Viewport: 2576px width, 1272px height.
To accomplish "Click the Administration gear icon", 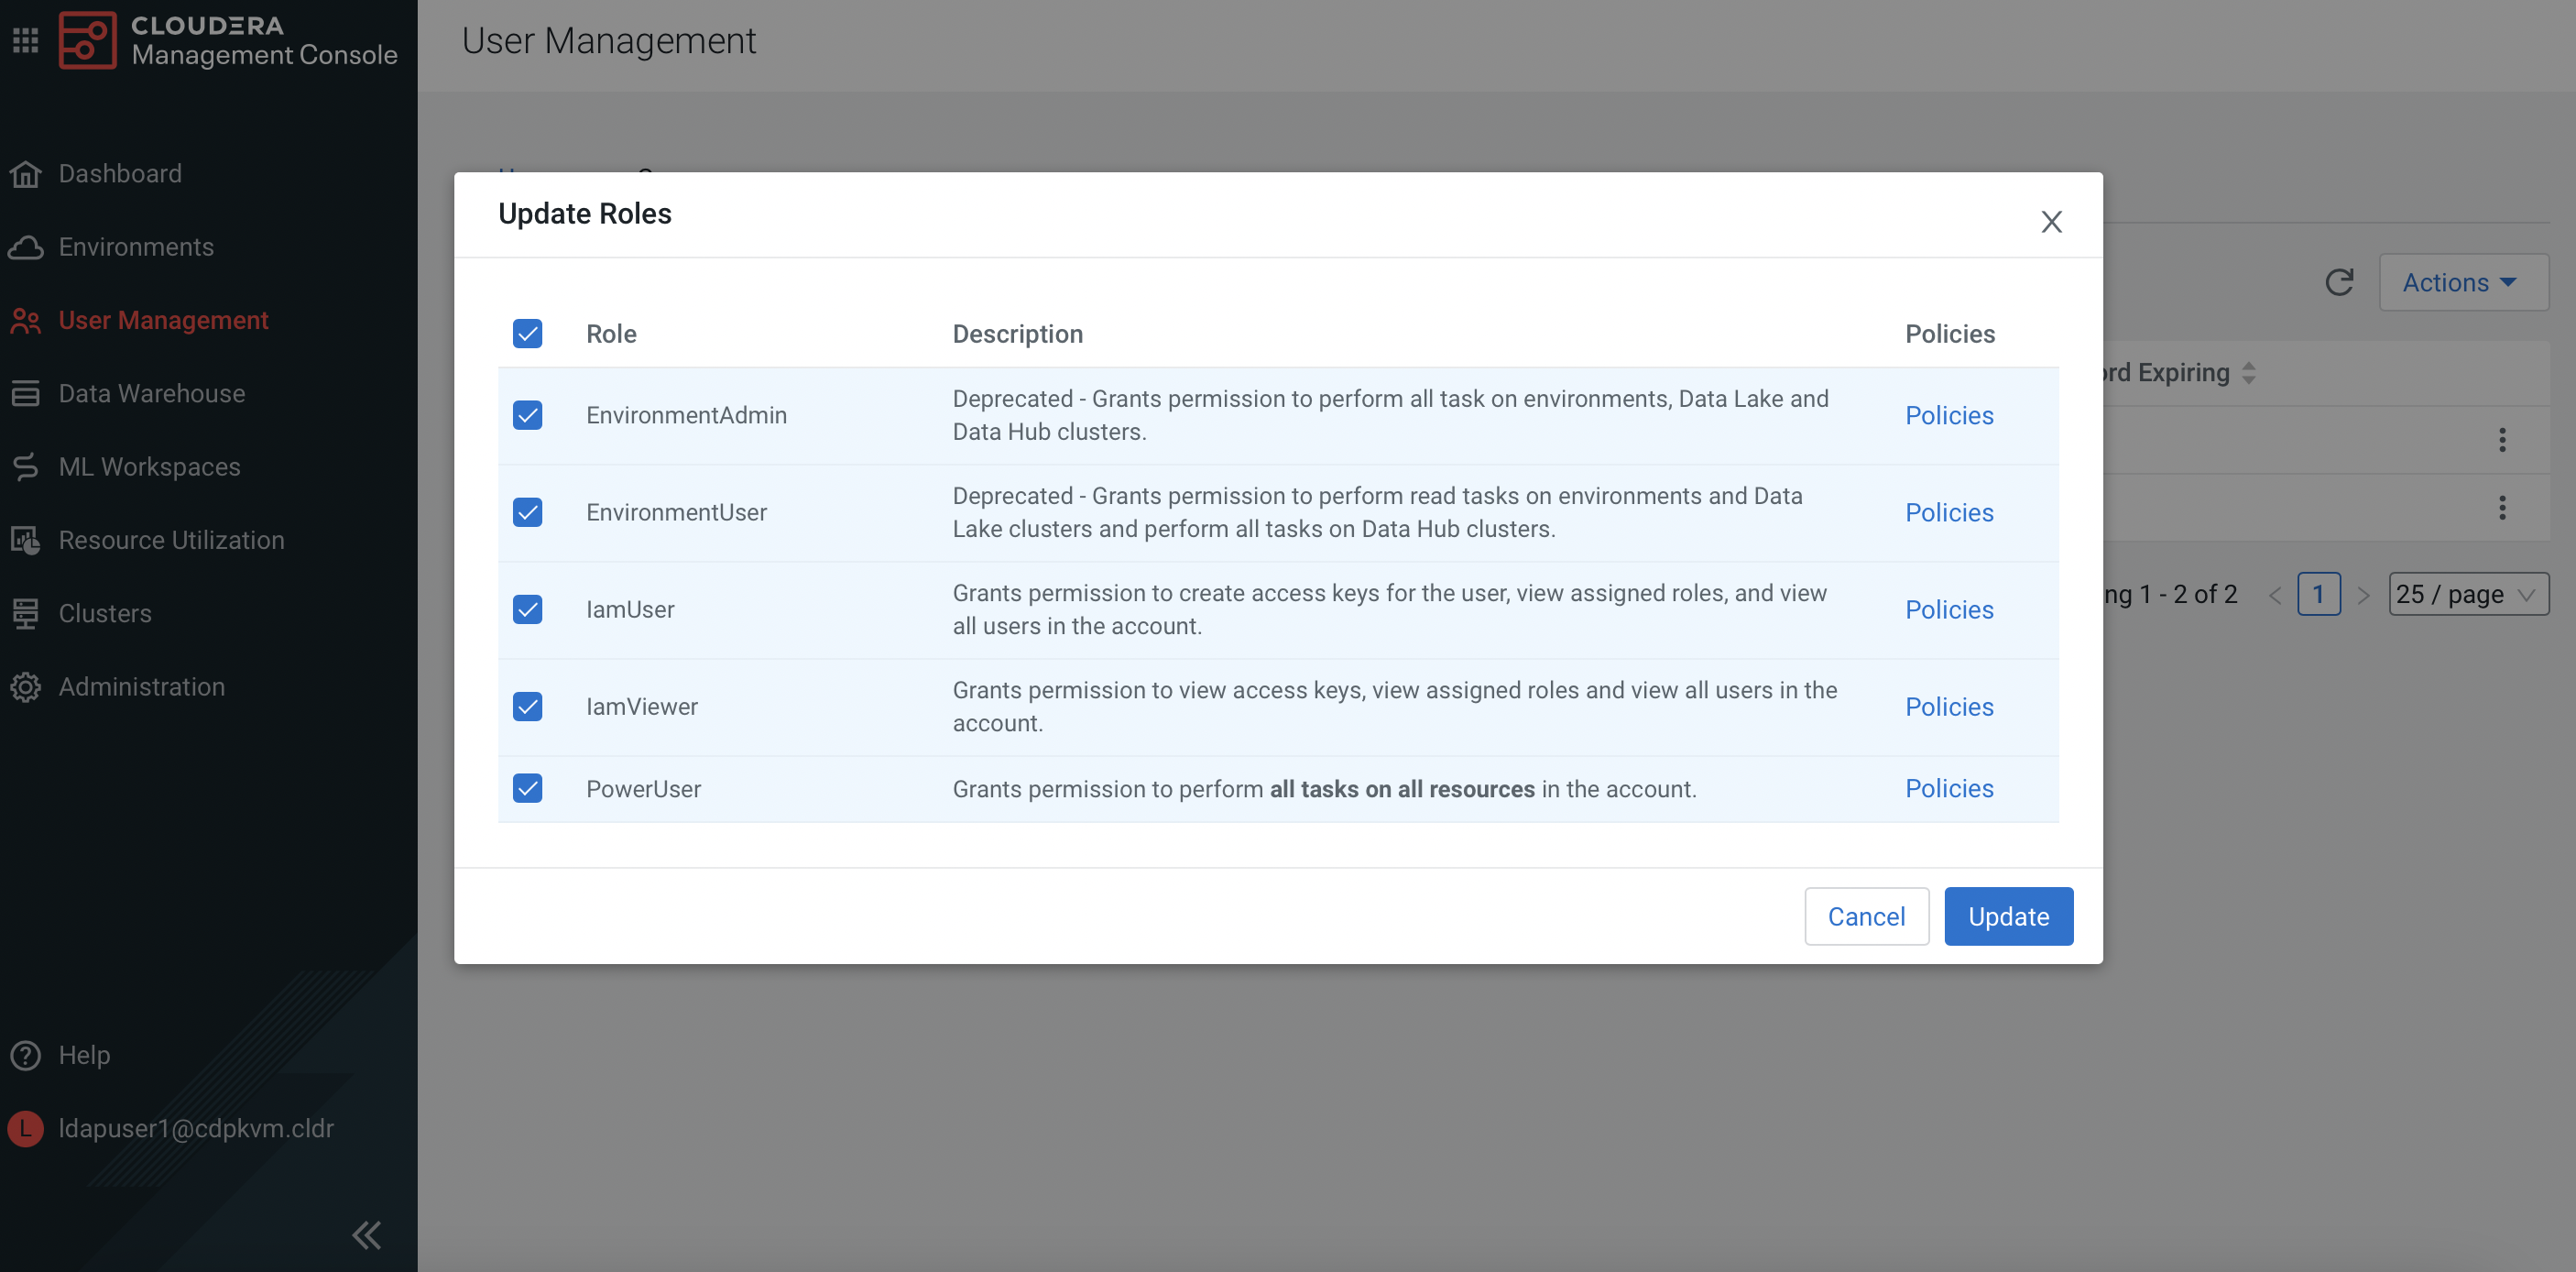I will [x=25, y=687].
